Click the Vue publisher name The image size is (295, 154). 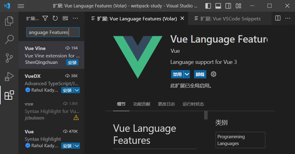[x=175, y=51]
